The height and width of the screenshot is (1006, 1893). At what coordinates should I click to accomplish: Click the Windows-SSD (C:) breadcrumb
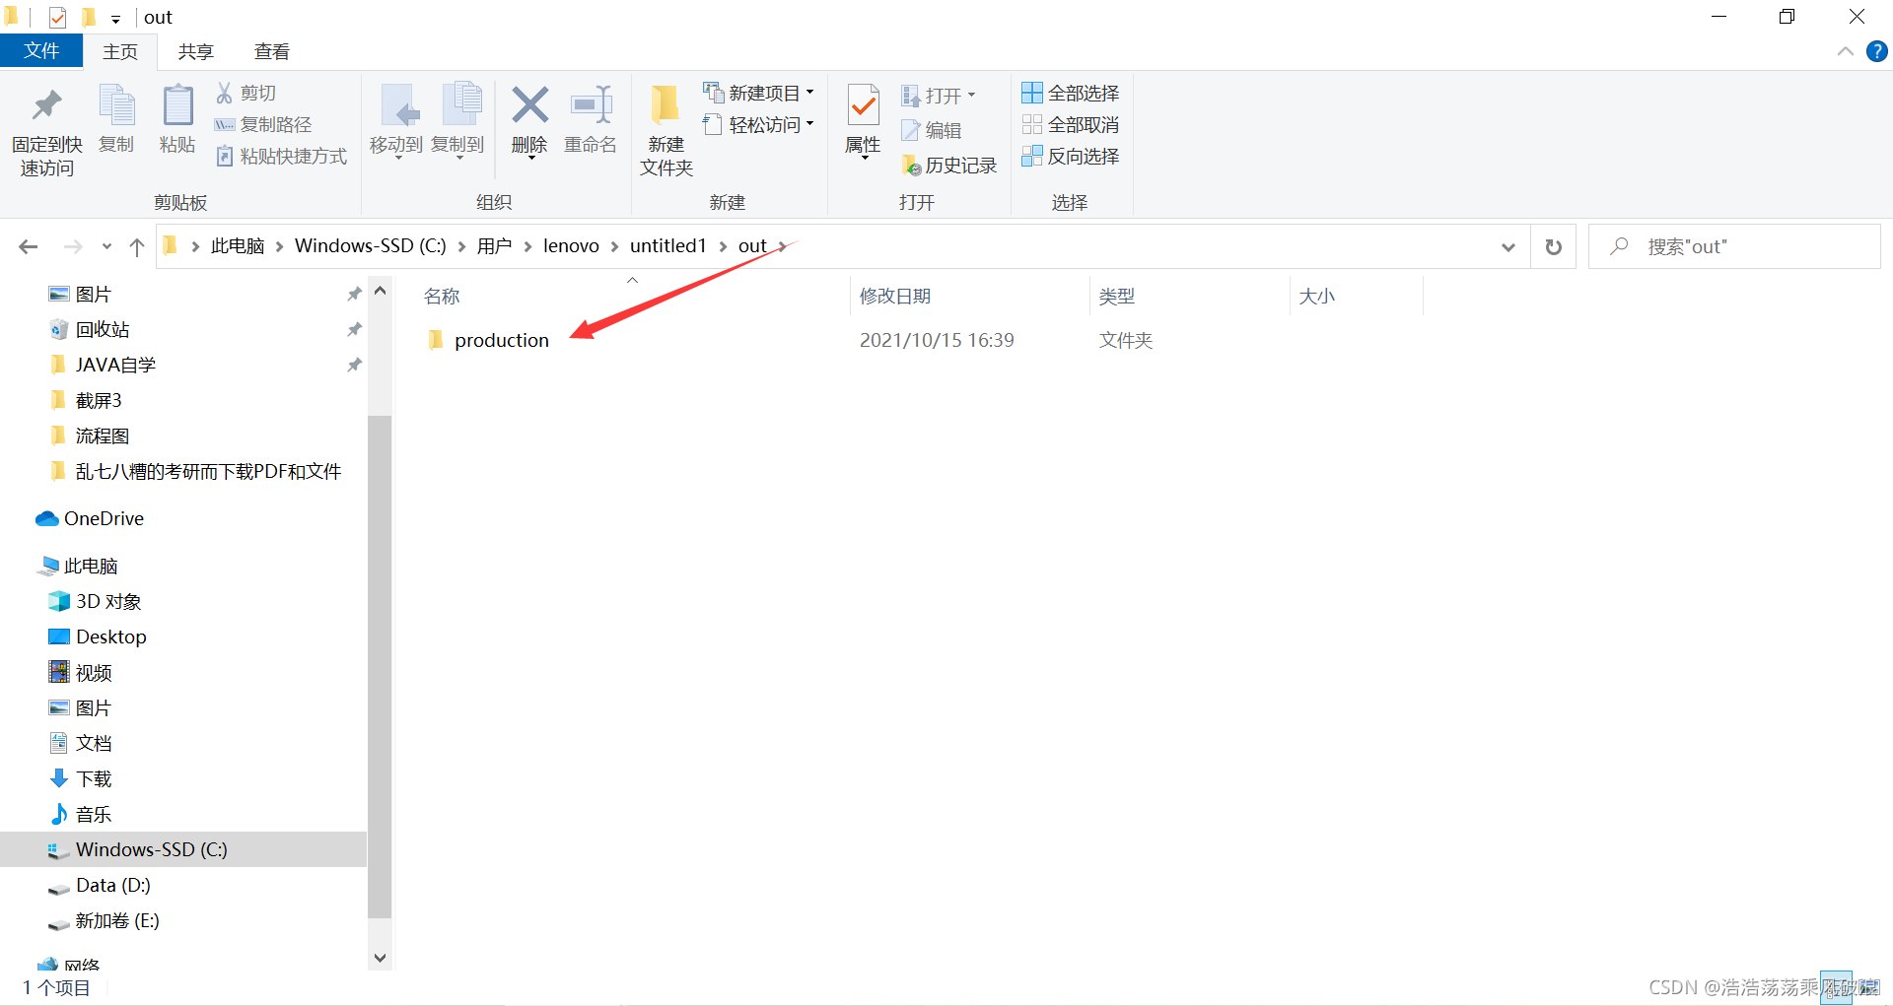click(x=371, y=245)
